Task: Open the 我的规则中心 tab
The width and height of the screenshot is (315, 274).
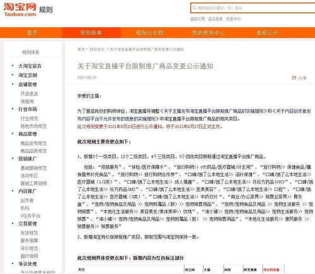Action: point(209,33)
